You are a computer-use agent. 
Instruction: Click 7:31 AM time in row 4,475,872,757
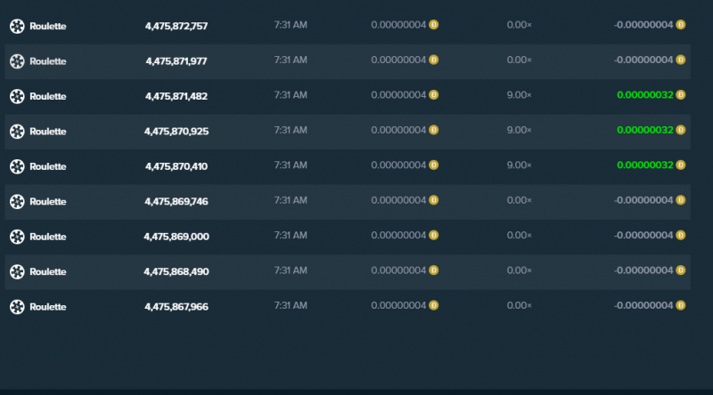pyautogui.click(x=291, y=25)
